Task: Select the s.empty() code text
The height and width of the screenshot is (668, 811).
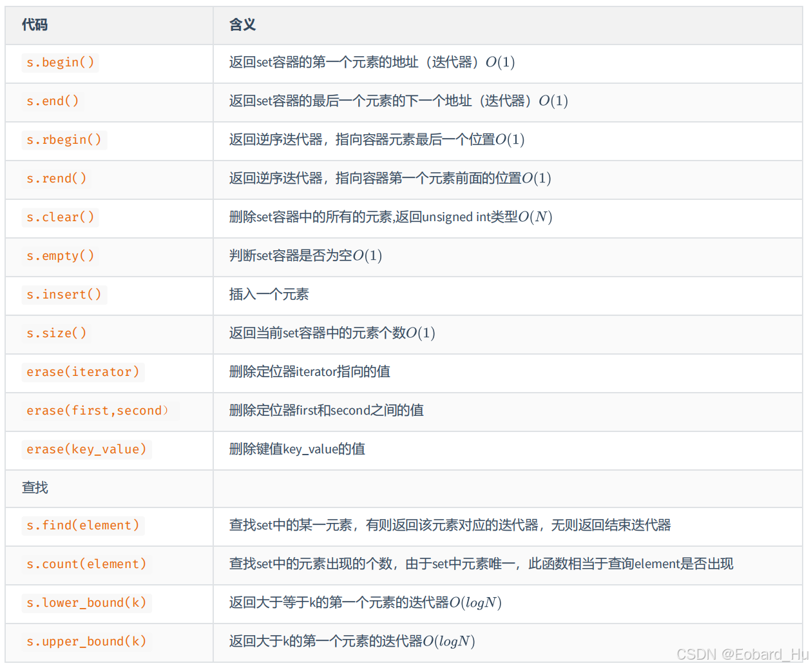Action: [60, 256]
